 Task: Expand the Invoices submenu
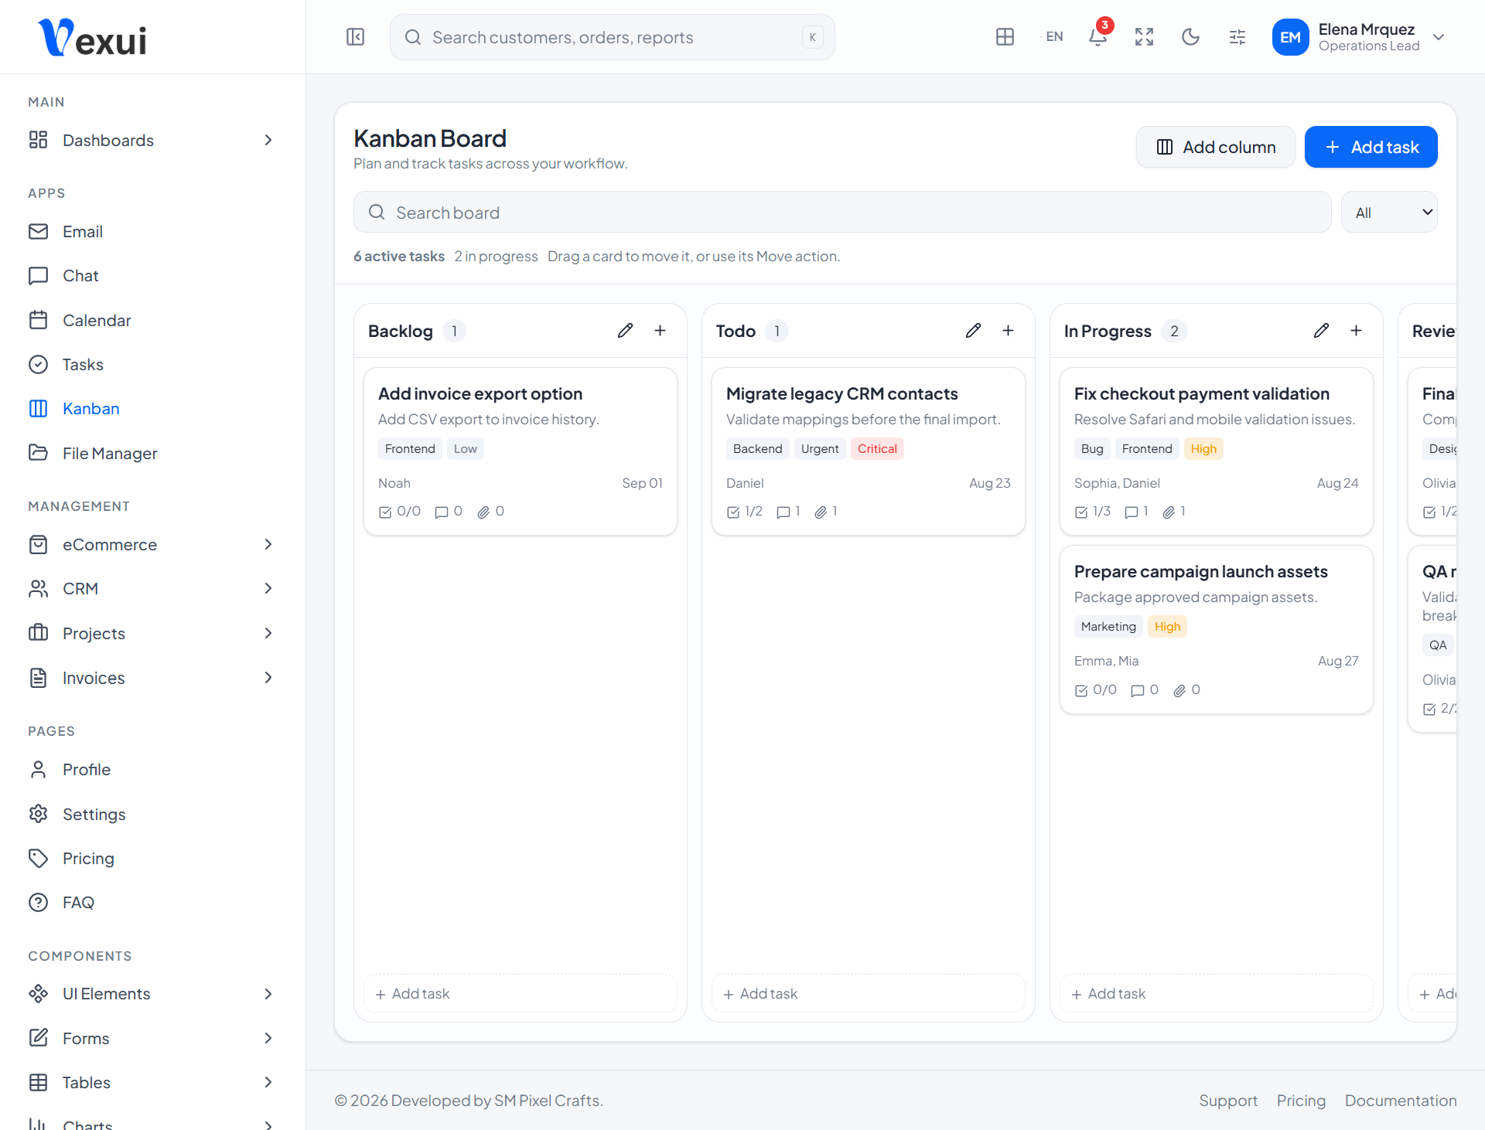coord(152,678)
